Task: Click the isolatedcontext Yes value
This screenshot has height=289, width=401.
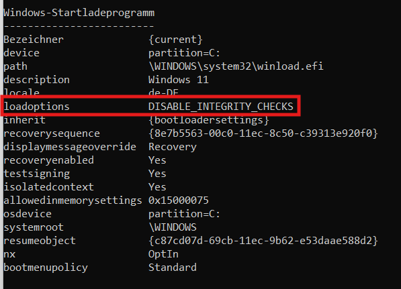Action: coord(157,187)
